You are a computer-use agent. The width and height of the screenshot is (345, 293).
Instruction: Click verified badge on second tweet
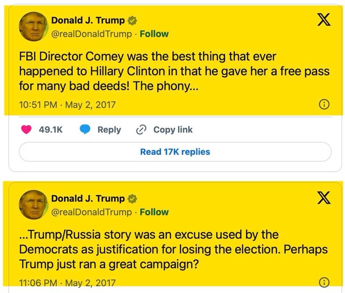click(132, 199)
